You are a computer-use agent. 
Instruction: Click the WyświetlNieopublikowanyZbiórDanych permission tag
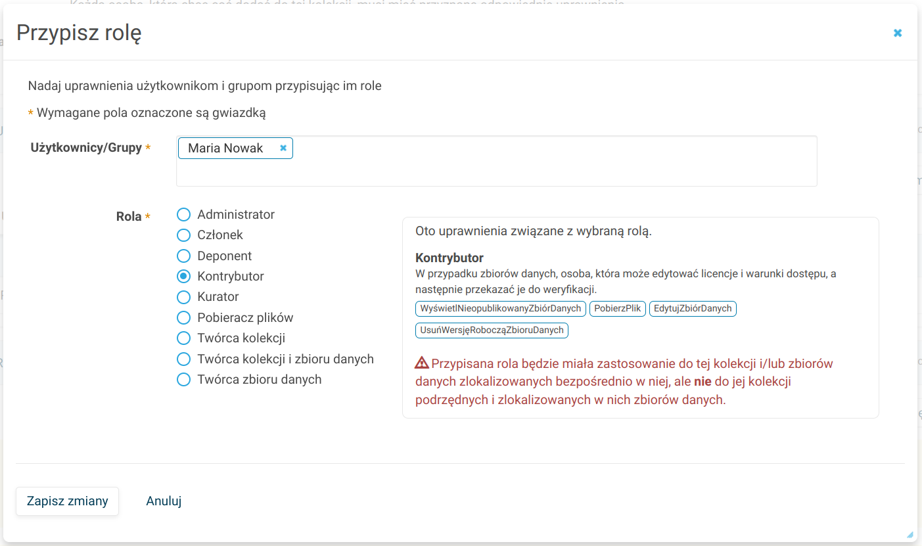click(501, 309)
